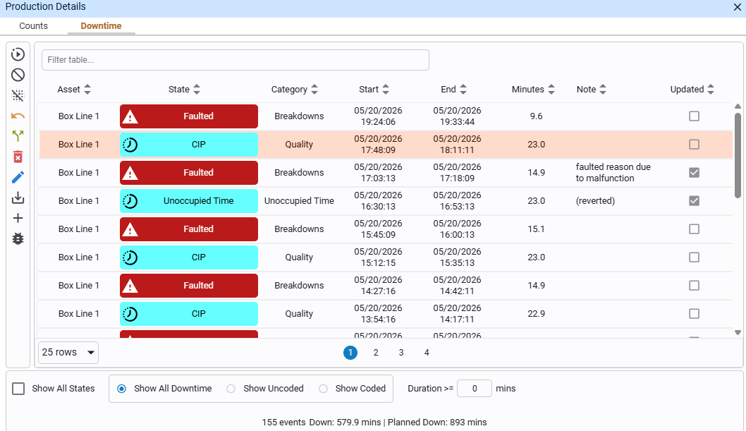Click the download export icon
746x431 pixels.
[x=18, y=198]
